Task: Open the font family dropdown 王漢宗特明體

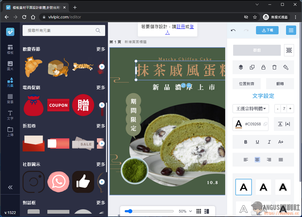Action: (x=251, y=109)
